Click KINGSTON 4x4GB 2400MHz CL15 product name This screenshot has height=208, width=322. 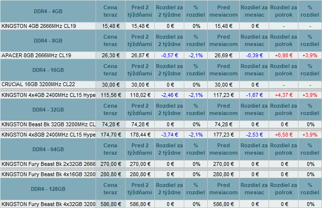point(49,95)
